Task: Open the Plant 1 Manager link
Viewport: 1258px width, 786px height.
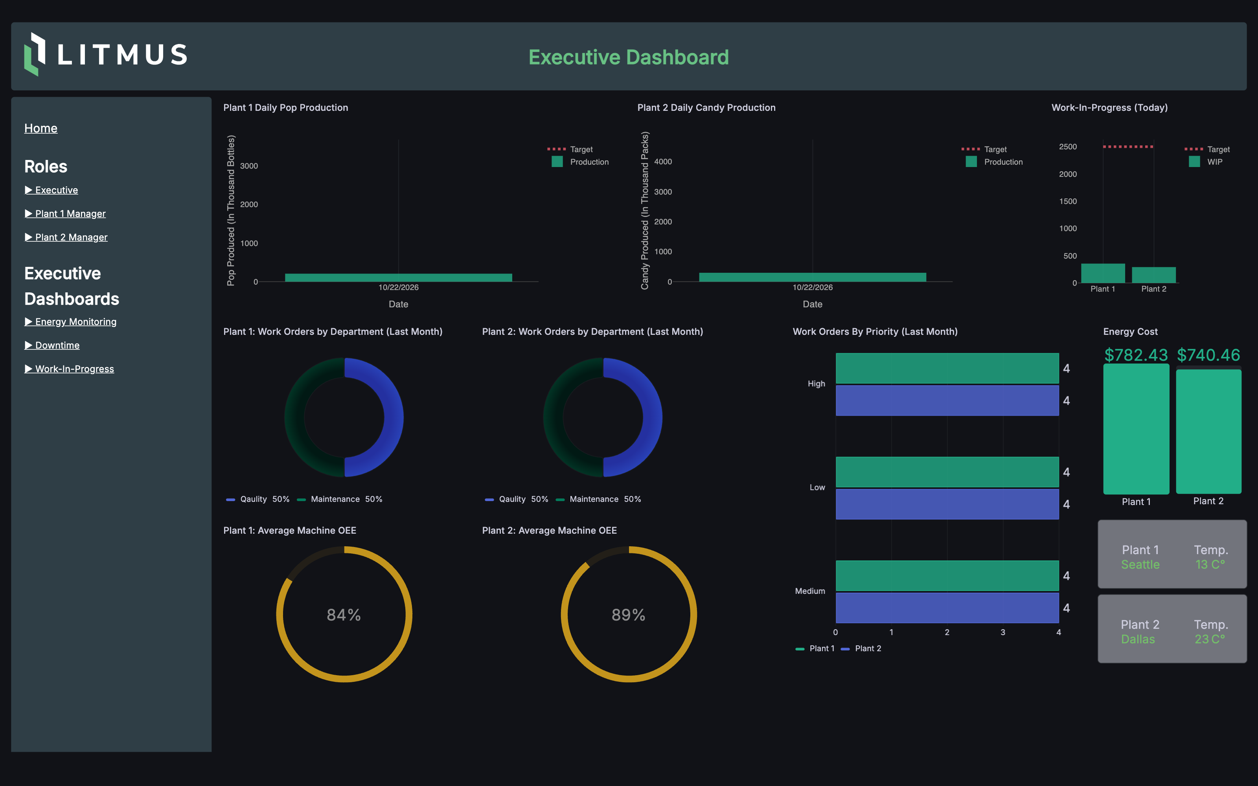Action: (65, 213)
